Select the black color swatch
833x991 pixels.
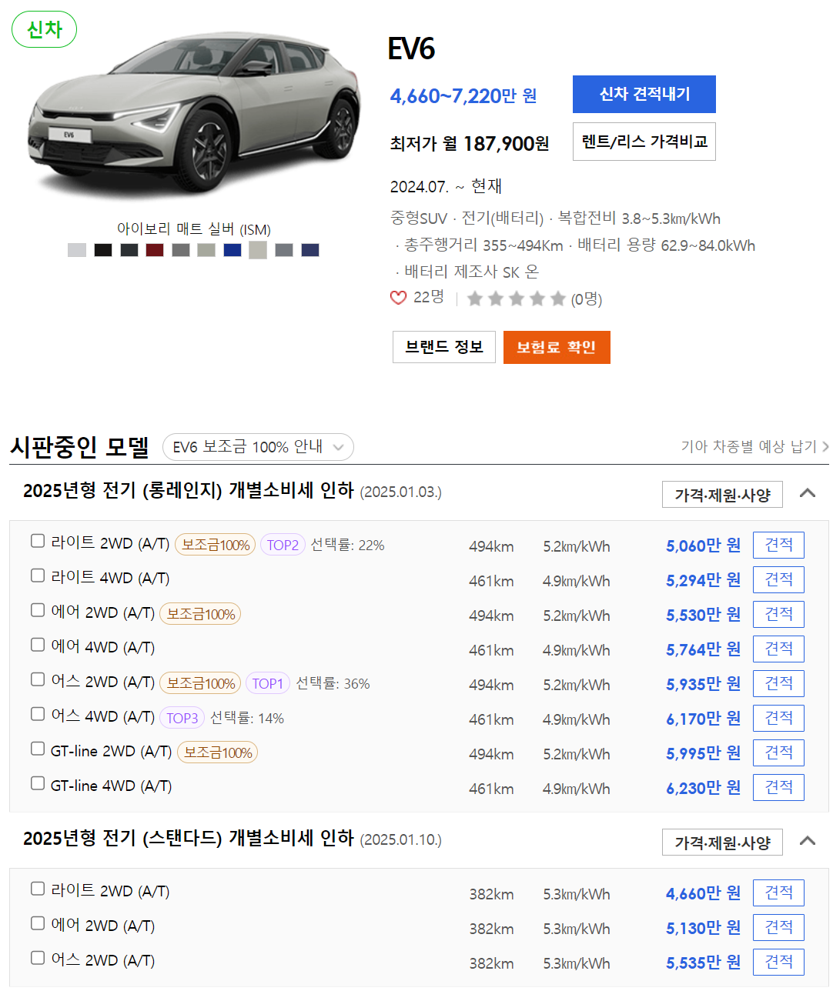point(103,250)
